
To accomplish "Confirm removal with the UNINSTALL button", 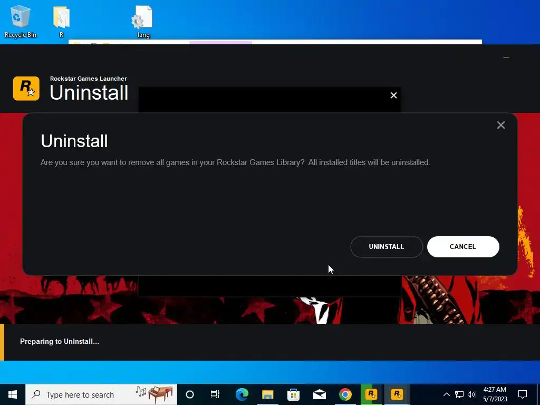I will pos(387,247).
